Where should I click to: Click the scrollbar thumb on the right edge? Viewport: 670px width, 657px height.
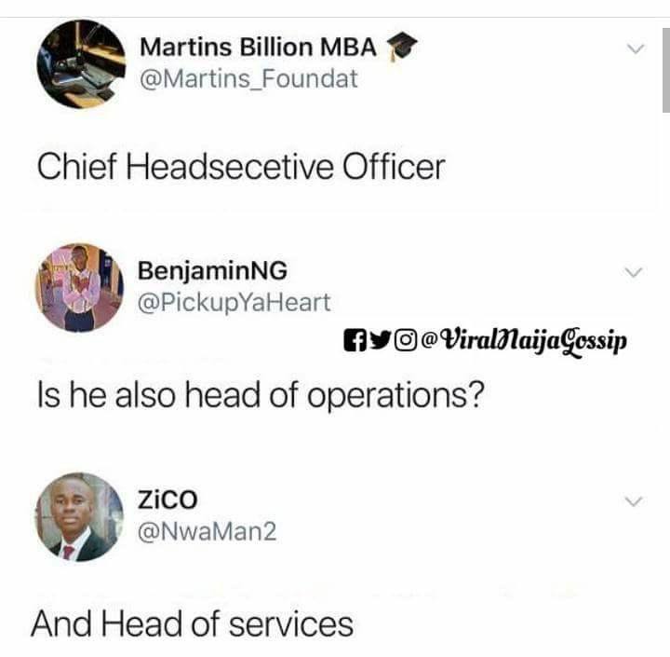[665, 70]
